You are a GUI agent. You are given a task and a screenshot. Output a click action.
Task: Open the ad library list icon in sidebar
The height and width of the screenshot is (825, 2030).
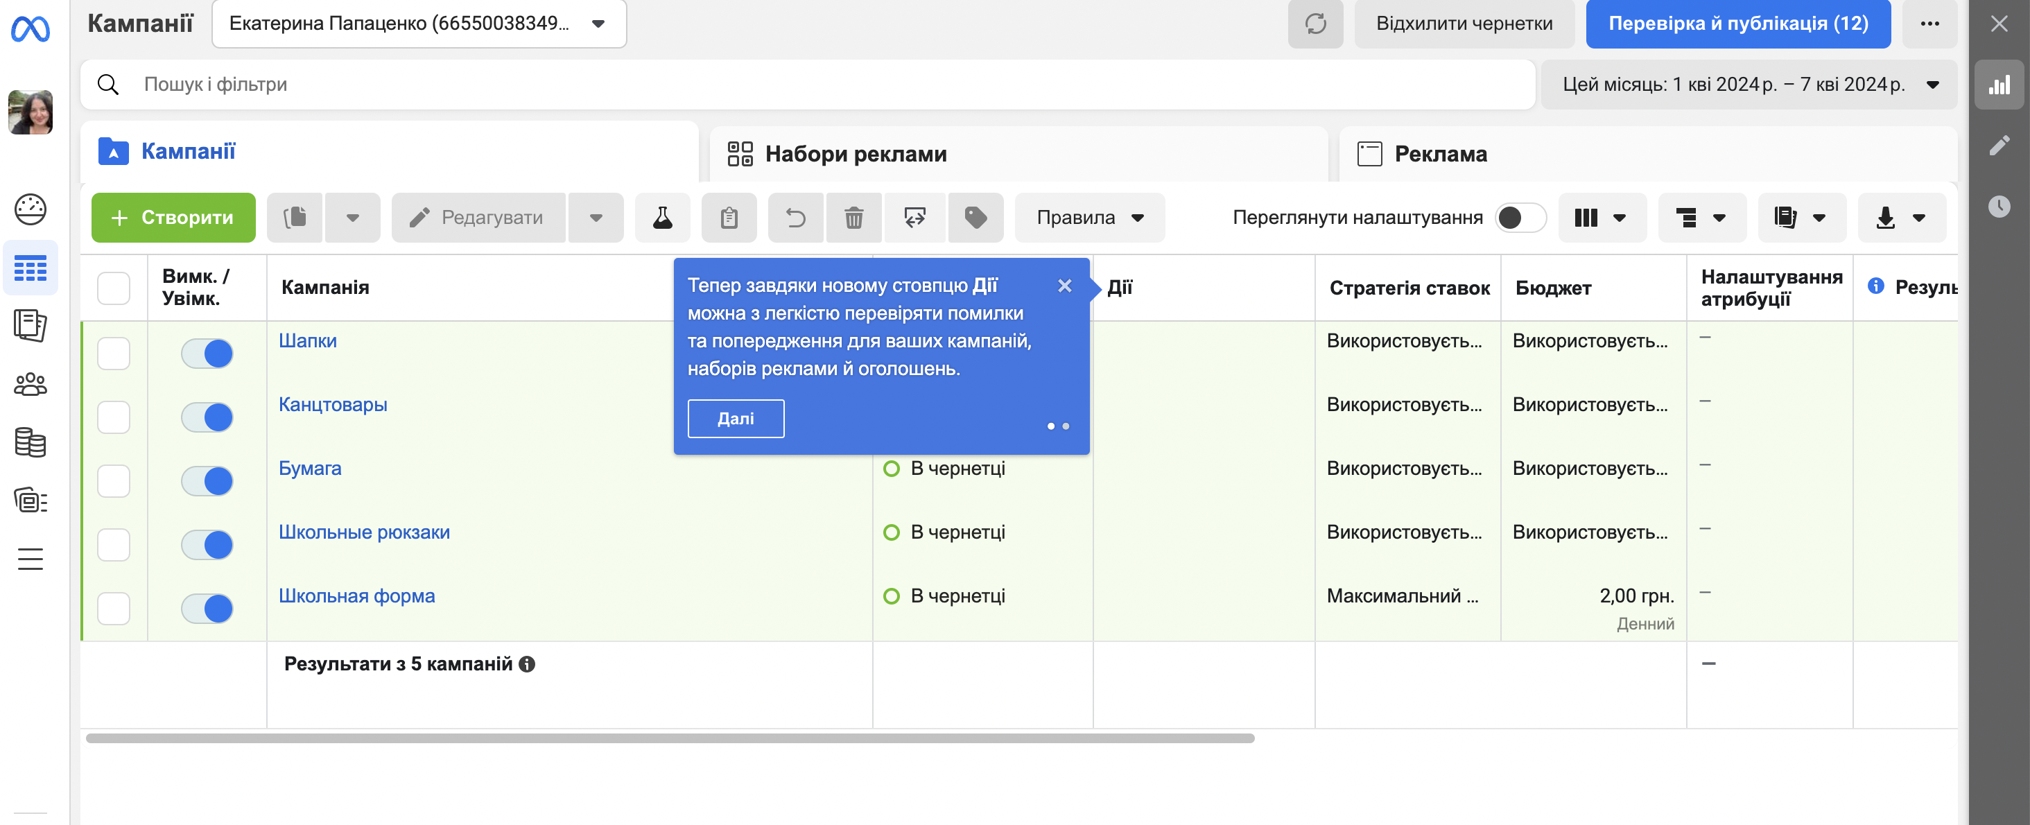click(31, 500)
